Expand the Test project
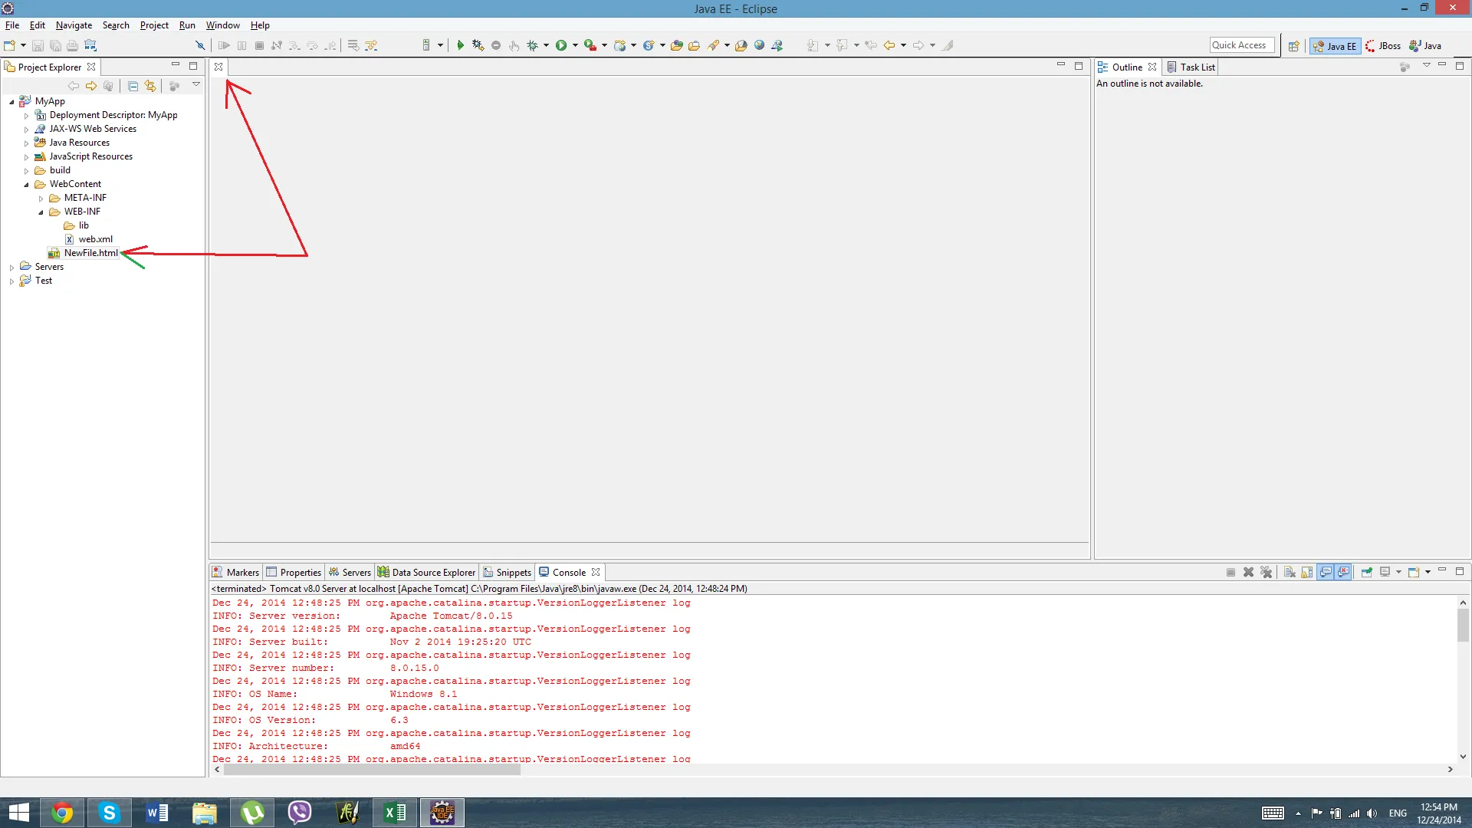The image size is (1472, 828). point(11,281)
